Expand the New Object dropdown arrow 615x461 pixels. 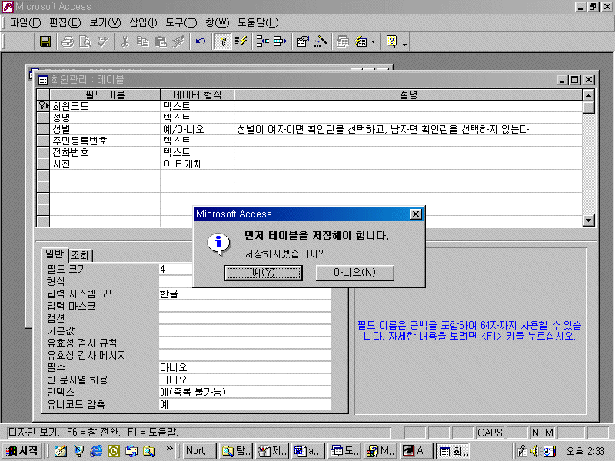point(373,41)
